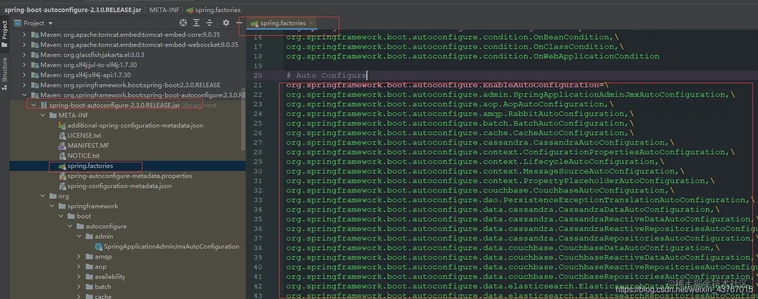Image resolution: width=758 pixels, height=299 pixels.
Task: Click spring.factories leaf icon in tree
Action: 62,166
